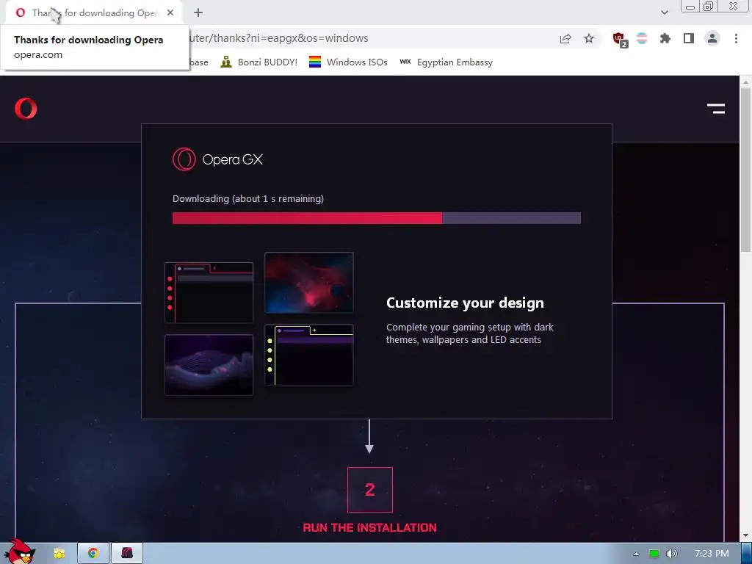Click the address bar URL text

[x=279, y=38]
